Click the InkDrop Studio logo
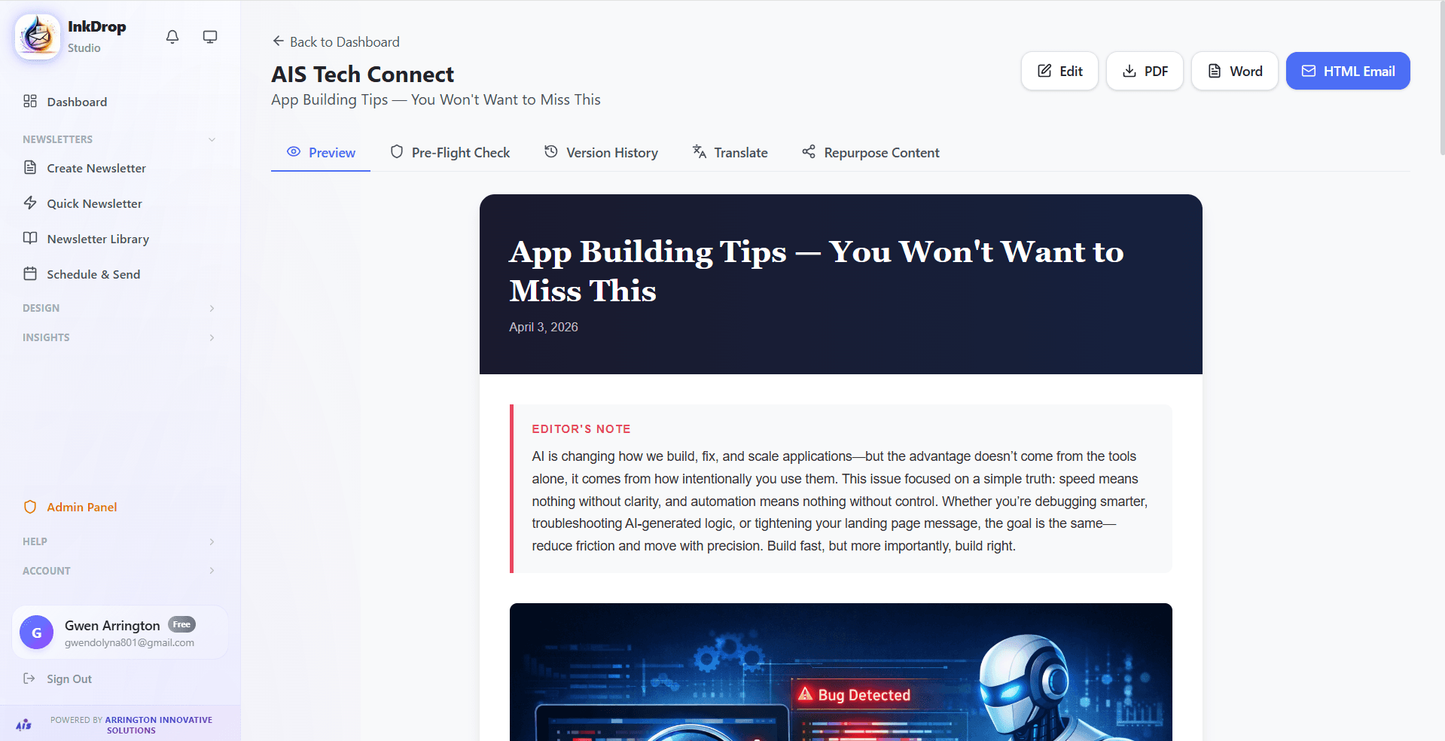This screenshot has width=1445, height=741. tap(38, 36)
